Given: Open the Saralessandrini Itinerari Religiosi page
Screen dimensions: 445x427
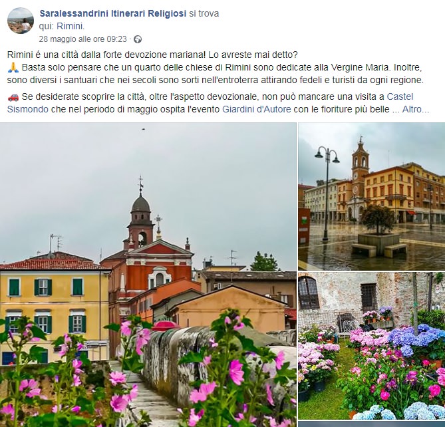Looking at the screenshot, I should (x=112, y=13).
